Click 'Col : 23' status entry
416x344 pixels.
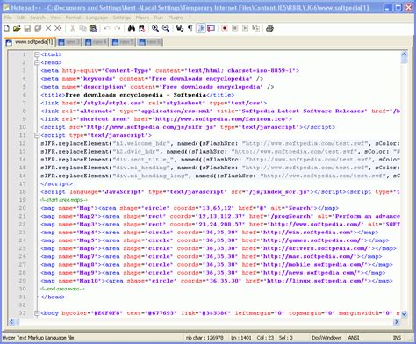point(265,338)
